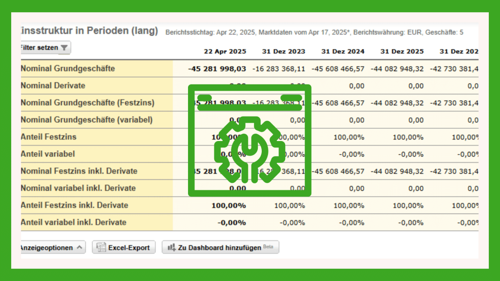The width and height of the screenshot is (500, 281).
Task: Click the Nominal variabel inkl. Derivate row label
Action: pyautogui.click(x=78, y=188)
